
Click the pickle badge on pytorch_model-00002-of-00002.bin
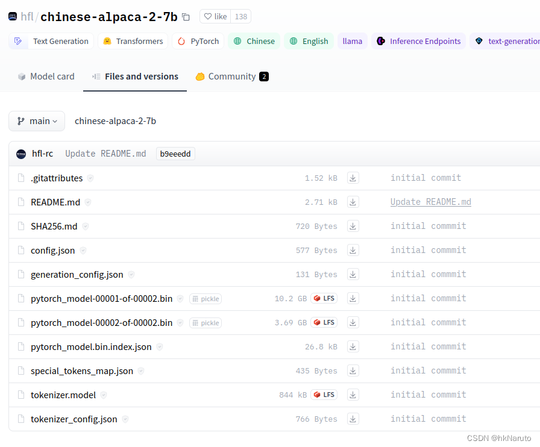click(205, 322)
